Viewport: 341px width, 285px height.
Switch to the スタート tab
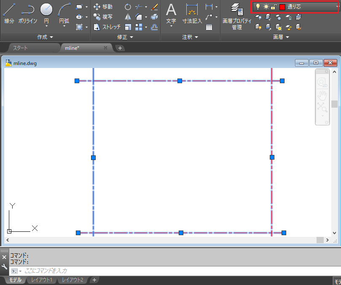[x=34, y=48]
